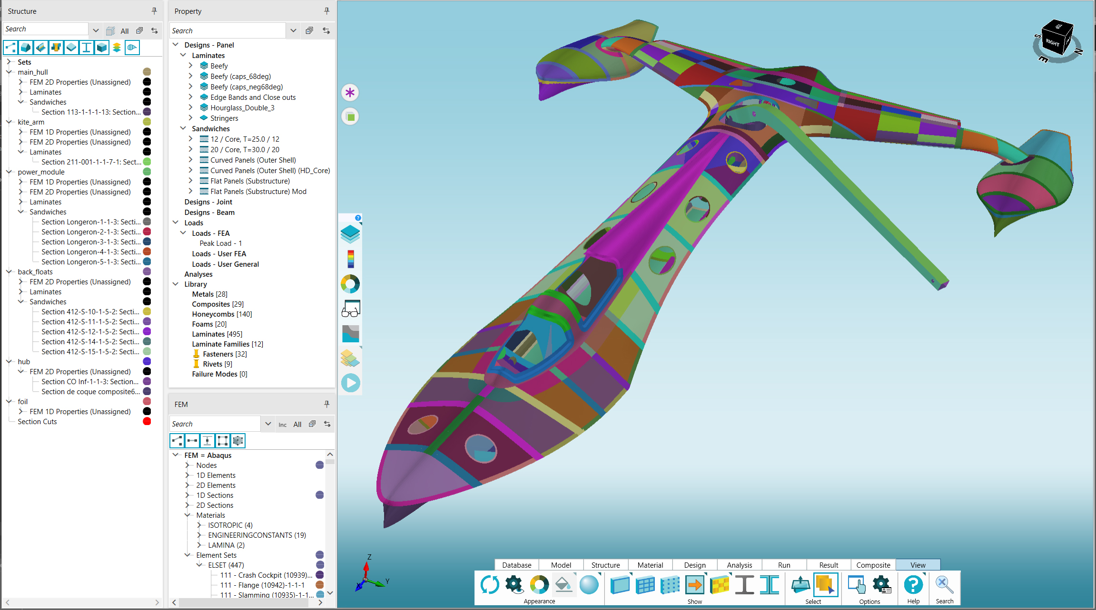Click the glasses/view toggle icon
Screen dimensions: 1096x610
[x=350, y=308]
